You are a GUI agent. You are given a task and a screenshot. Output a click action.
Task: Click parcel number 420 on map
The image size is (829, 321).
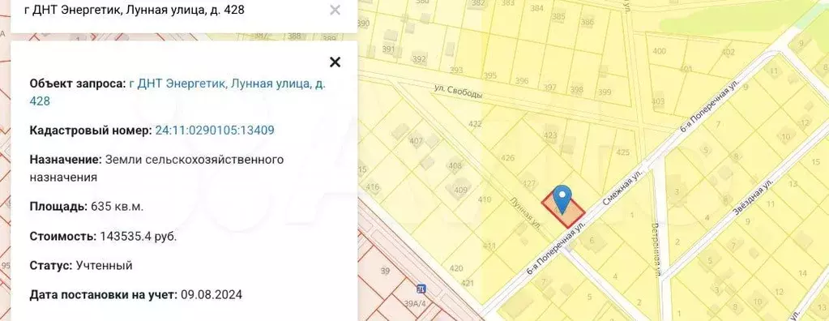point(456,268)
